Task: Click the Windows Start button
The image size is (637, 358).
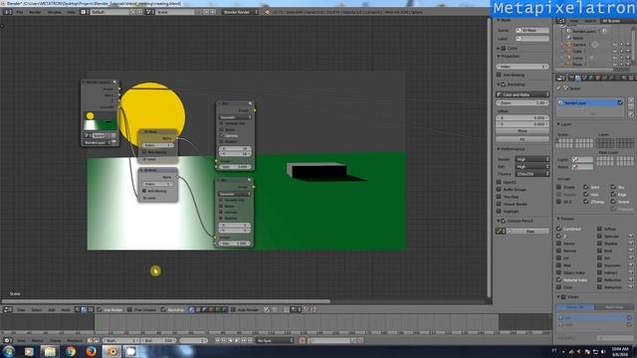Action: click(9, 351)
